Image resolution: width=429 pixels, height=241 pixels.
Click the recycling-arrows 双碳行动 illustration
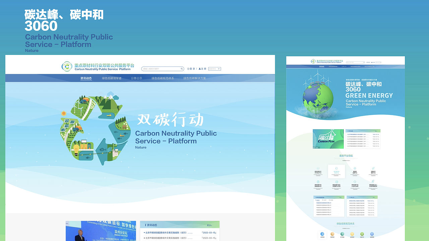[x=95, y=129]
